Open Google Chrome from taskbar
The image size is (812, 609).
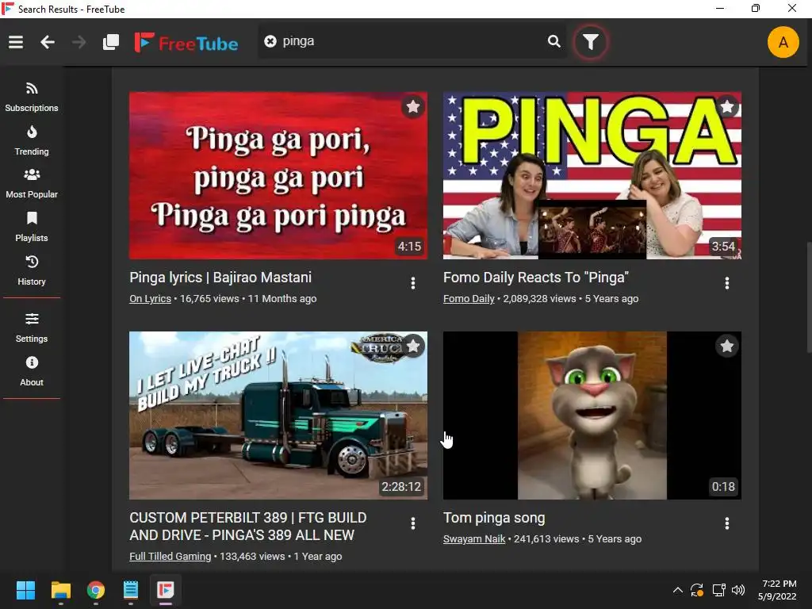[x=96, y=590]
